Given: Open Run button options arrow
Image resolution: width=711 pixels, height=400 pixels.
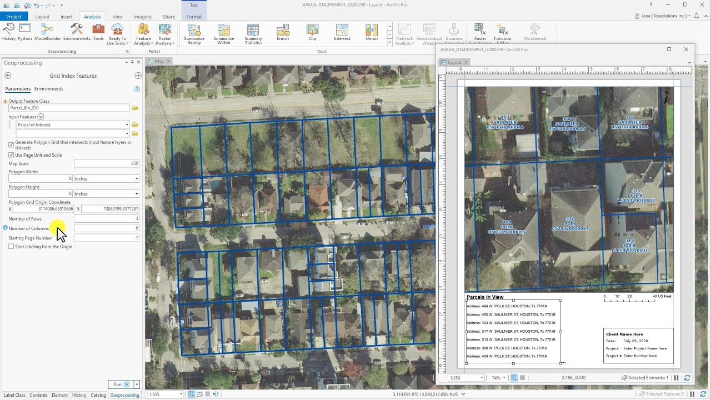Looking at the screenshot, I should click(136, 384).
